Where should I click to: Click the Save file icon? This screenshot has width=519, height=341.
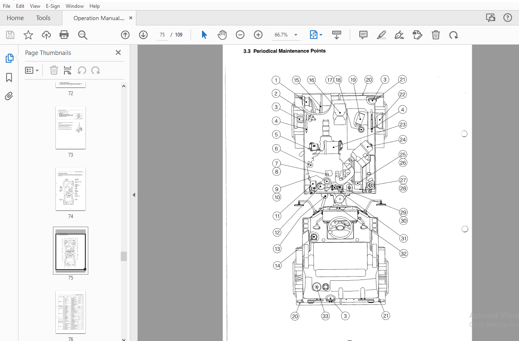click(x=10, y=35)
